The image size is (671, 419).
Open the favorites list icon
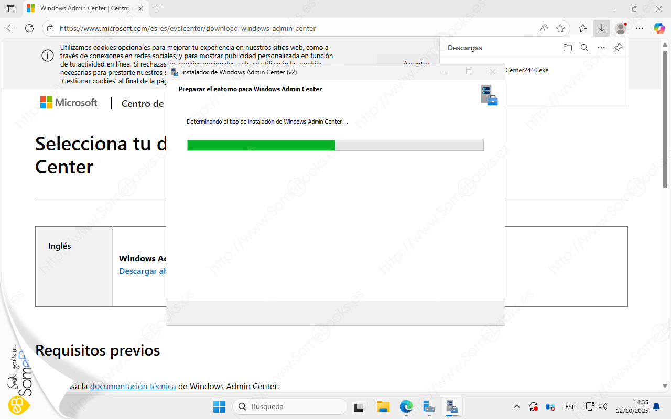point(583,28)
